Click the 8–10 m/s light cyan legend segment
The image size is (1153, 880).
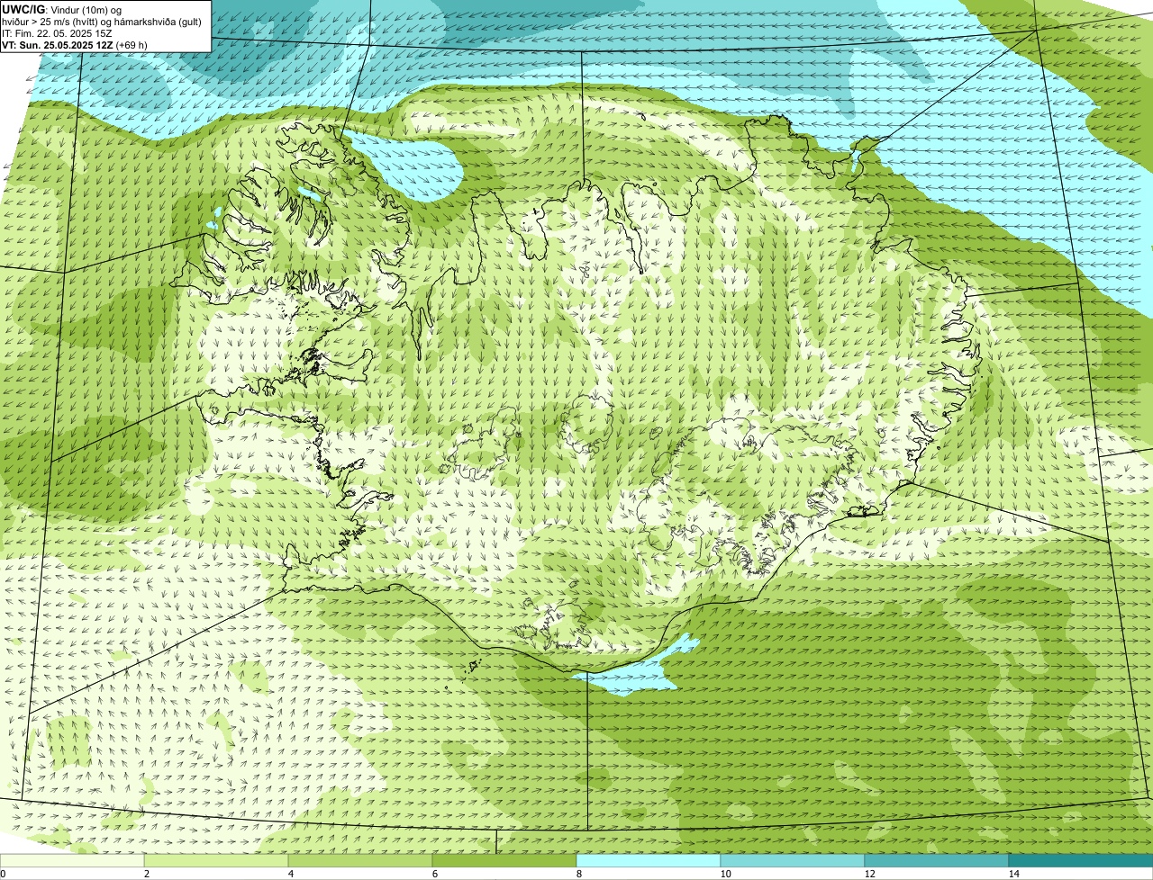click(x=649, y=860)
